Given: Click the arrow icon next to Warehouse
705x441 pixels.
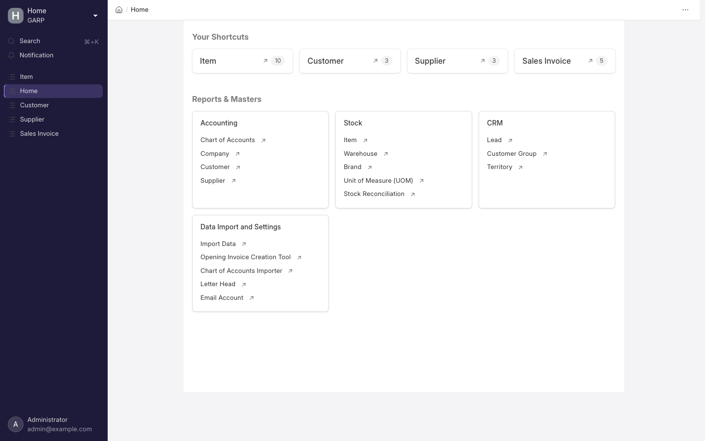Looking at the screenshot, I should pos(386,154).
